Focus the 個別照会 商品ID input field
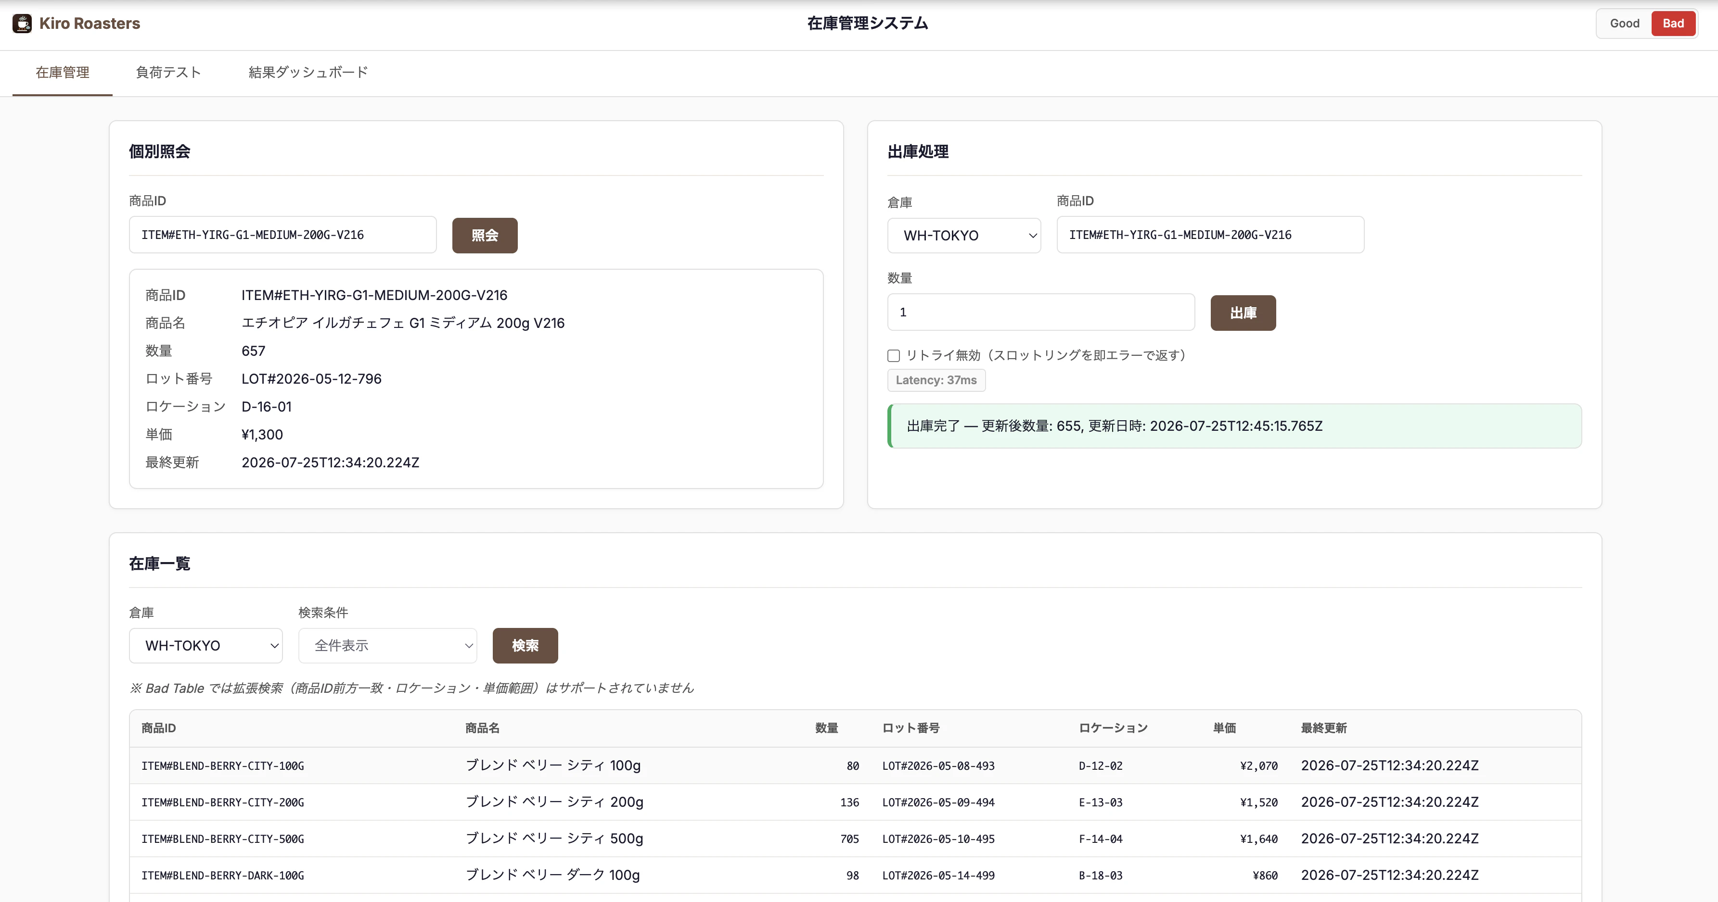 click(x=283, y=235)
